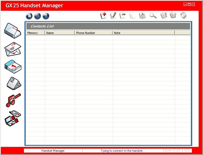The image size is (203, 155).
Task: Open the calendar sidebar icon
Action: tap(13, 67)
